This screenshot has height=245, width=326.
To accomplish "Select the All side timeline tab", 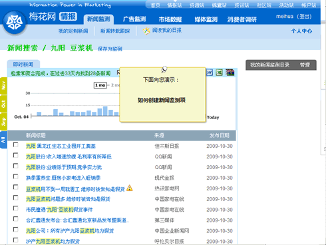I will click(3, 140).
